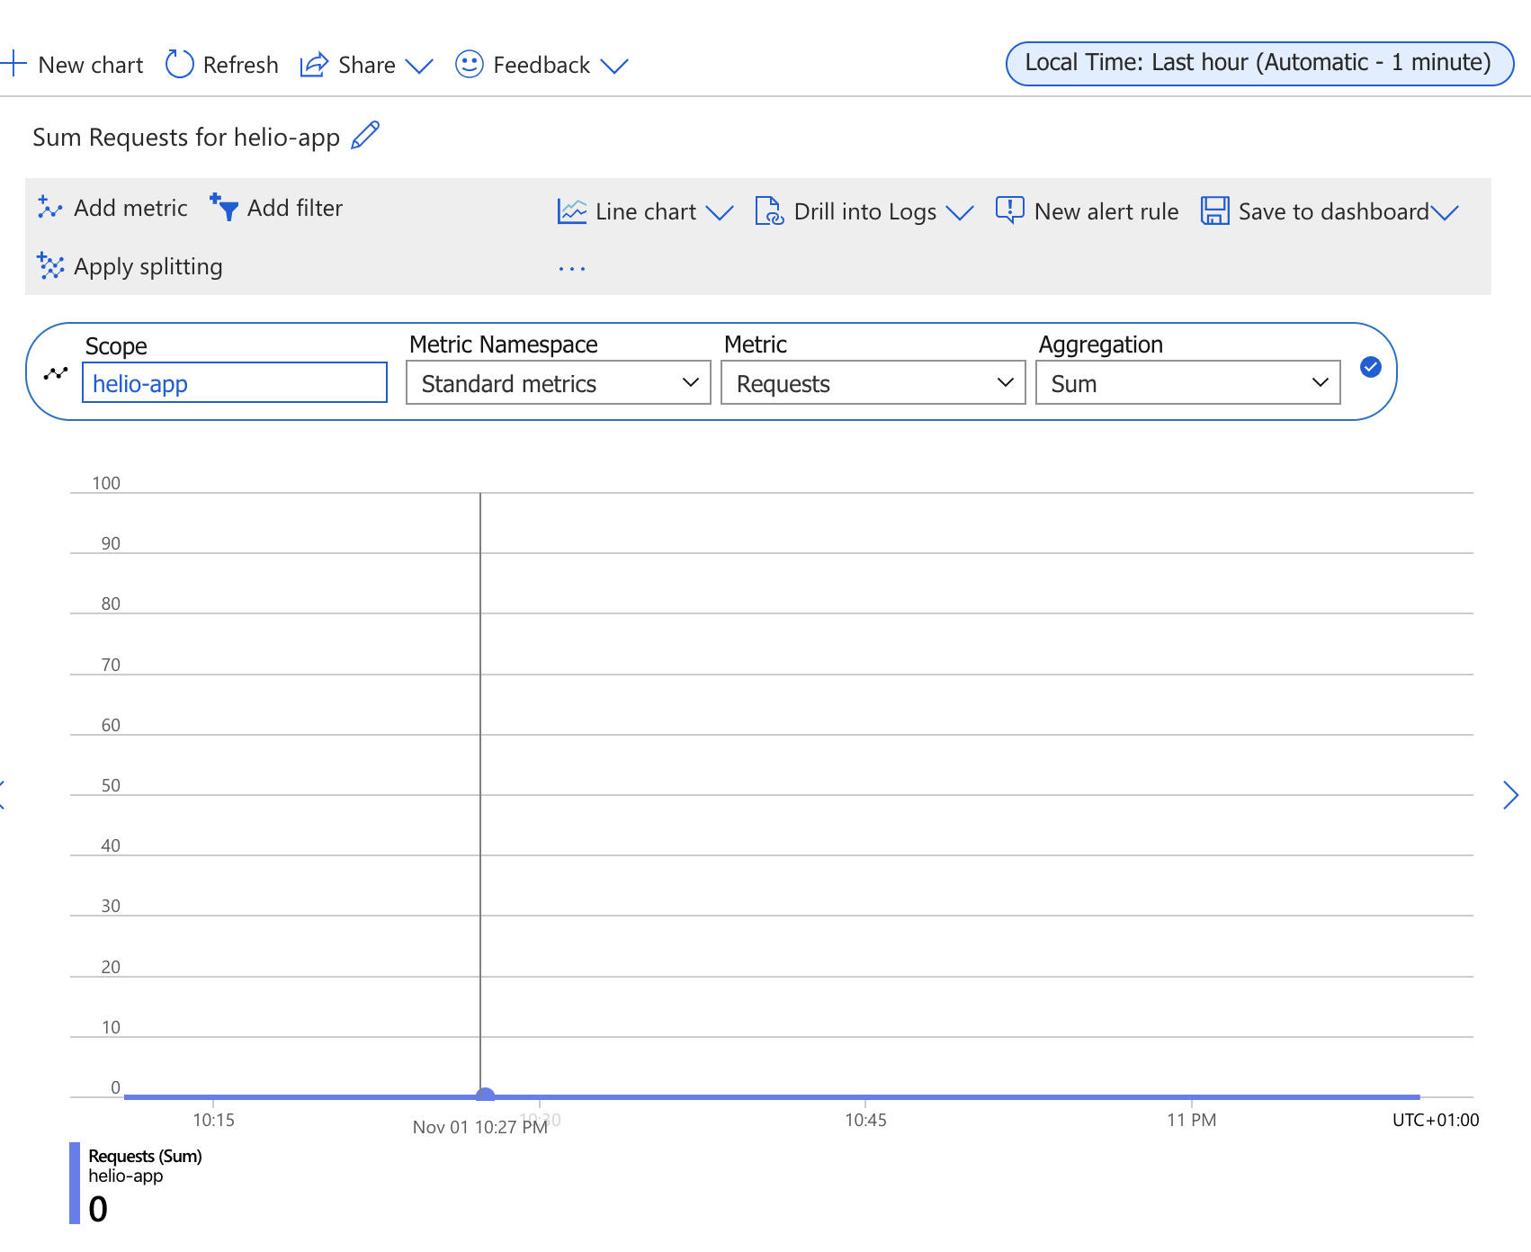Select the Add metric icon
Image resolution: width=1531 pixels, height=1252 pixels.
click(49, 207)
